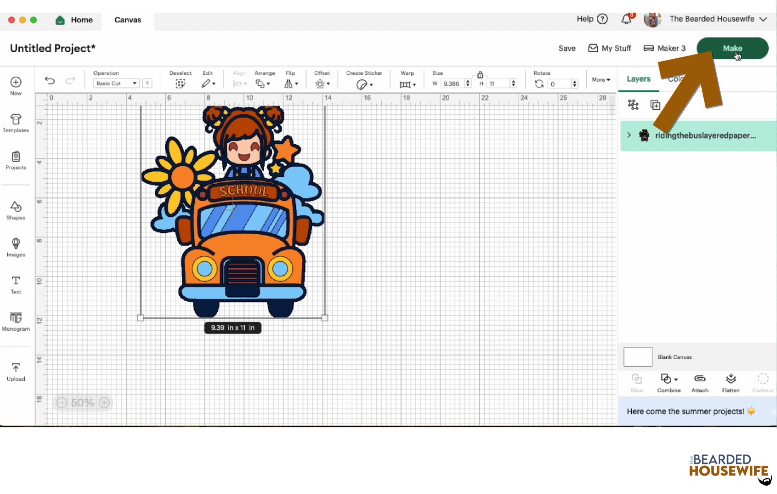Click the Undo arrow
Viewport: 777px width, 494px height.
click(x=50, y=81)
